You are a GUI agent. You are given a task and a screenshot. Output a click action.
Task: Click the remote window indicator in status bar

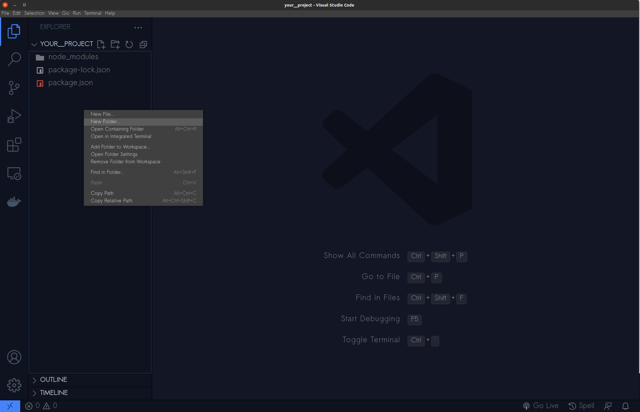(10, 406)
